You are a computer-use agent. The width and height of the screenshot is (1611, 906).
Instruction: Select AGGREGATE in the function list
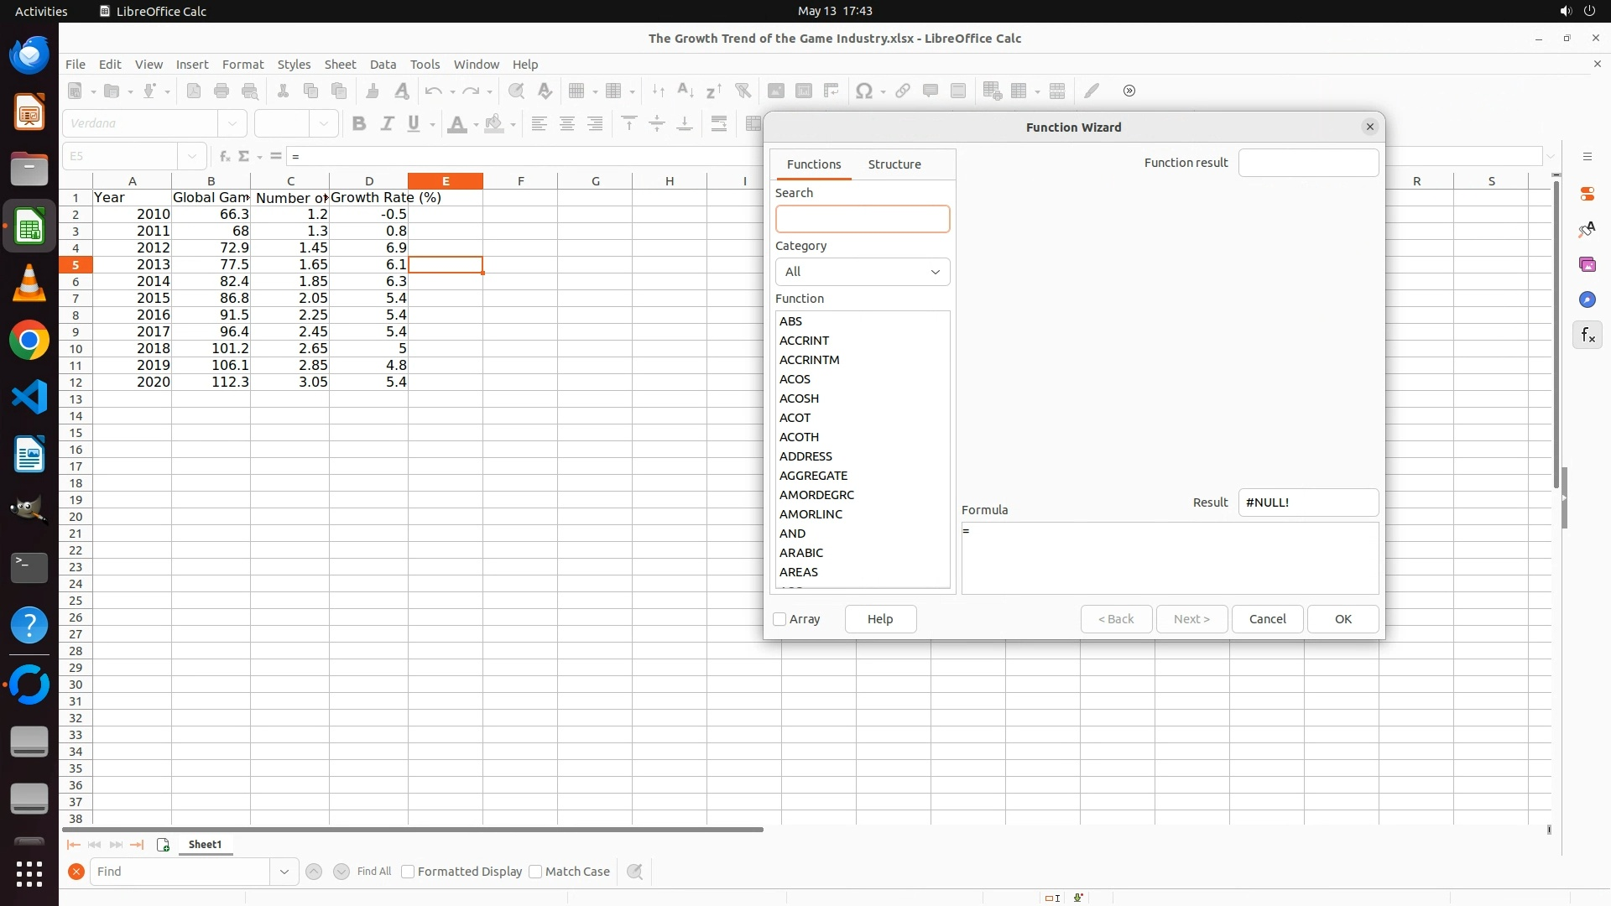tap(813, 476)
